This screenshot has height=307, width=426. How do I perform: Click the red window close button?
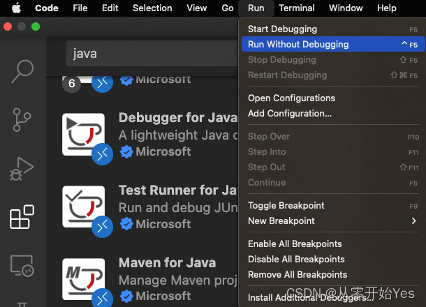(8, 27)
